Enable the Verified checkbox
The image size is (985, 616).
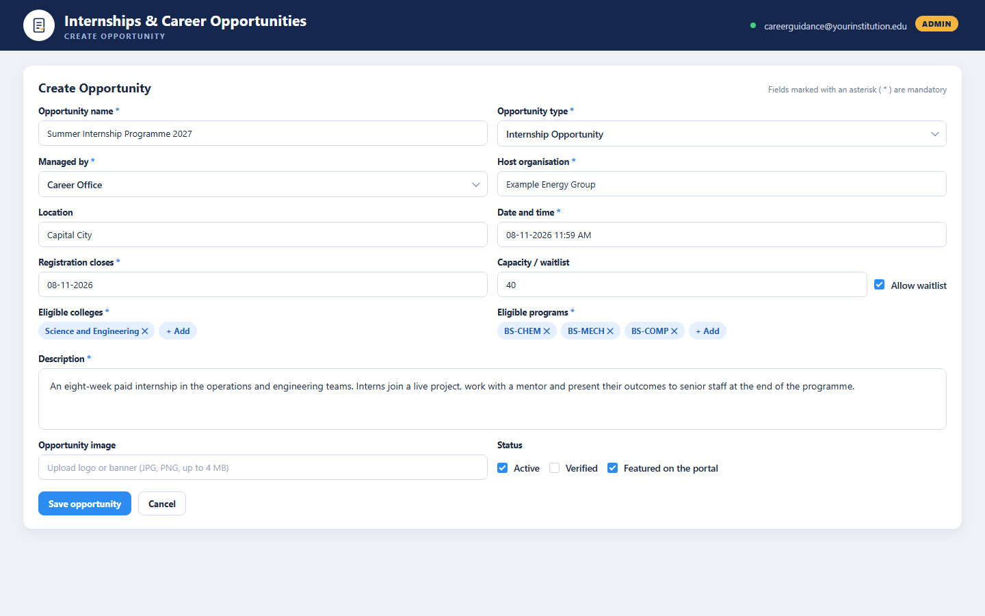pos(555,468)
